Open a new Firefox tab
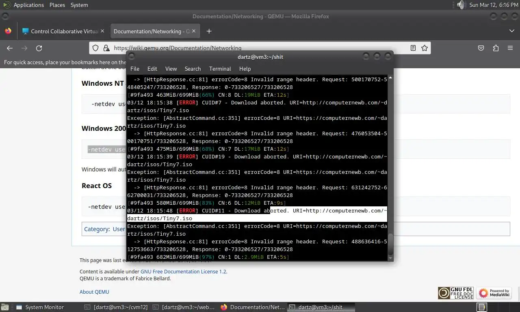 (x=209, y=31)
